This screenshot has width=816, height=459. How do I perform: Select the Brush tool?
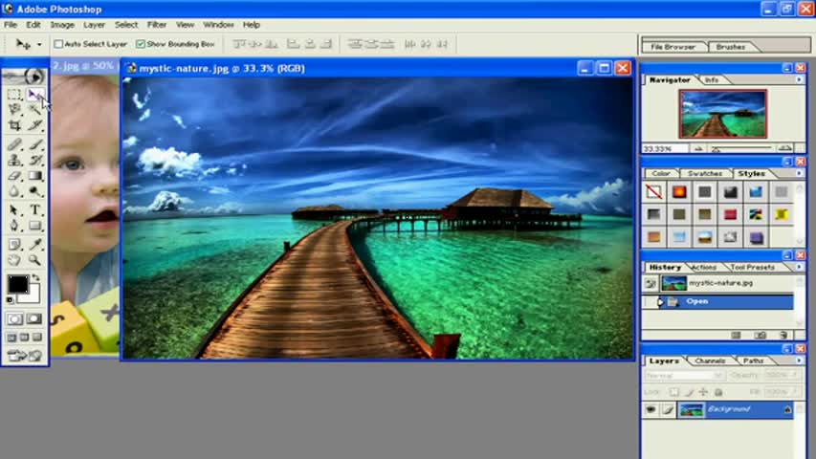pos(34,144)
